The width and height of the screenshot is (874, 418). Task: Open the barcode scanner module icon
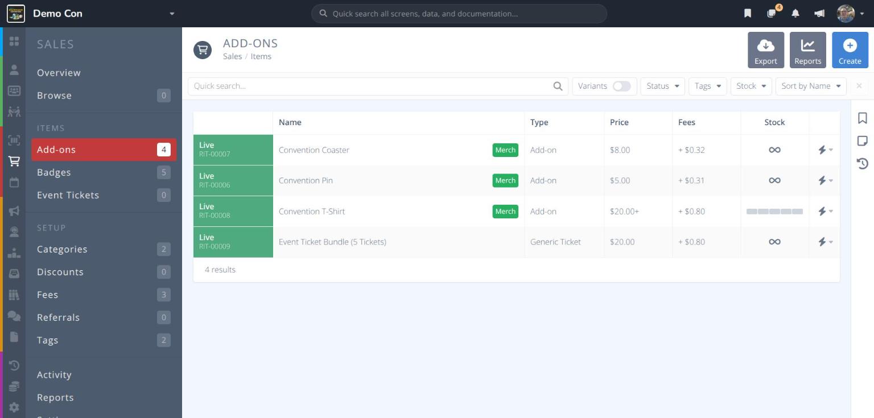[14, 140]
